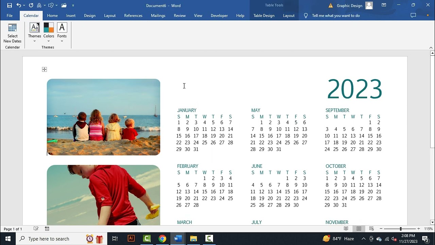Switch to Web Layout view

pos(371,229)
